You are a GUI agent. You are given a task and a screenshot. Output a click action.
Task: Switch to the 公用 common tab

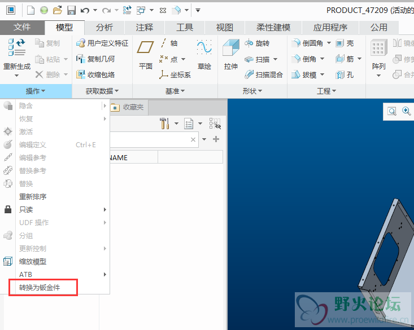(x=379, y=28)
